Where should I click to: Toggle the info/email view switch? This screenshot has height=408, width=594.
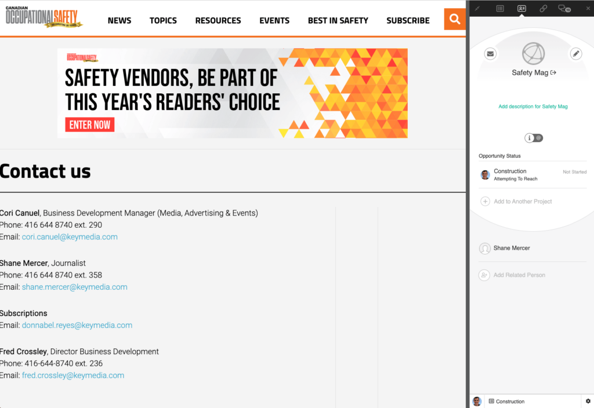coord(534,138)
